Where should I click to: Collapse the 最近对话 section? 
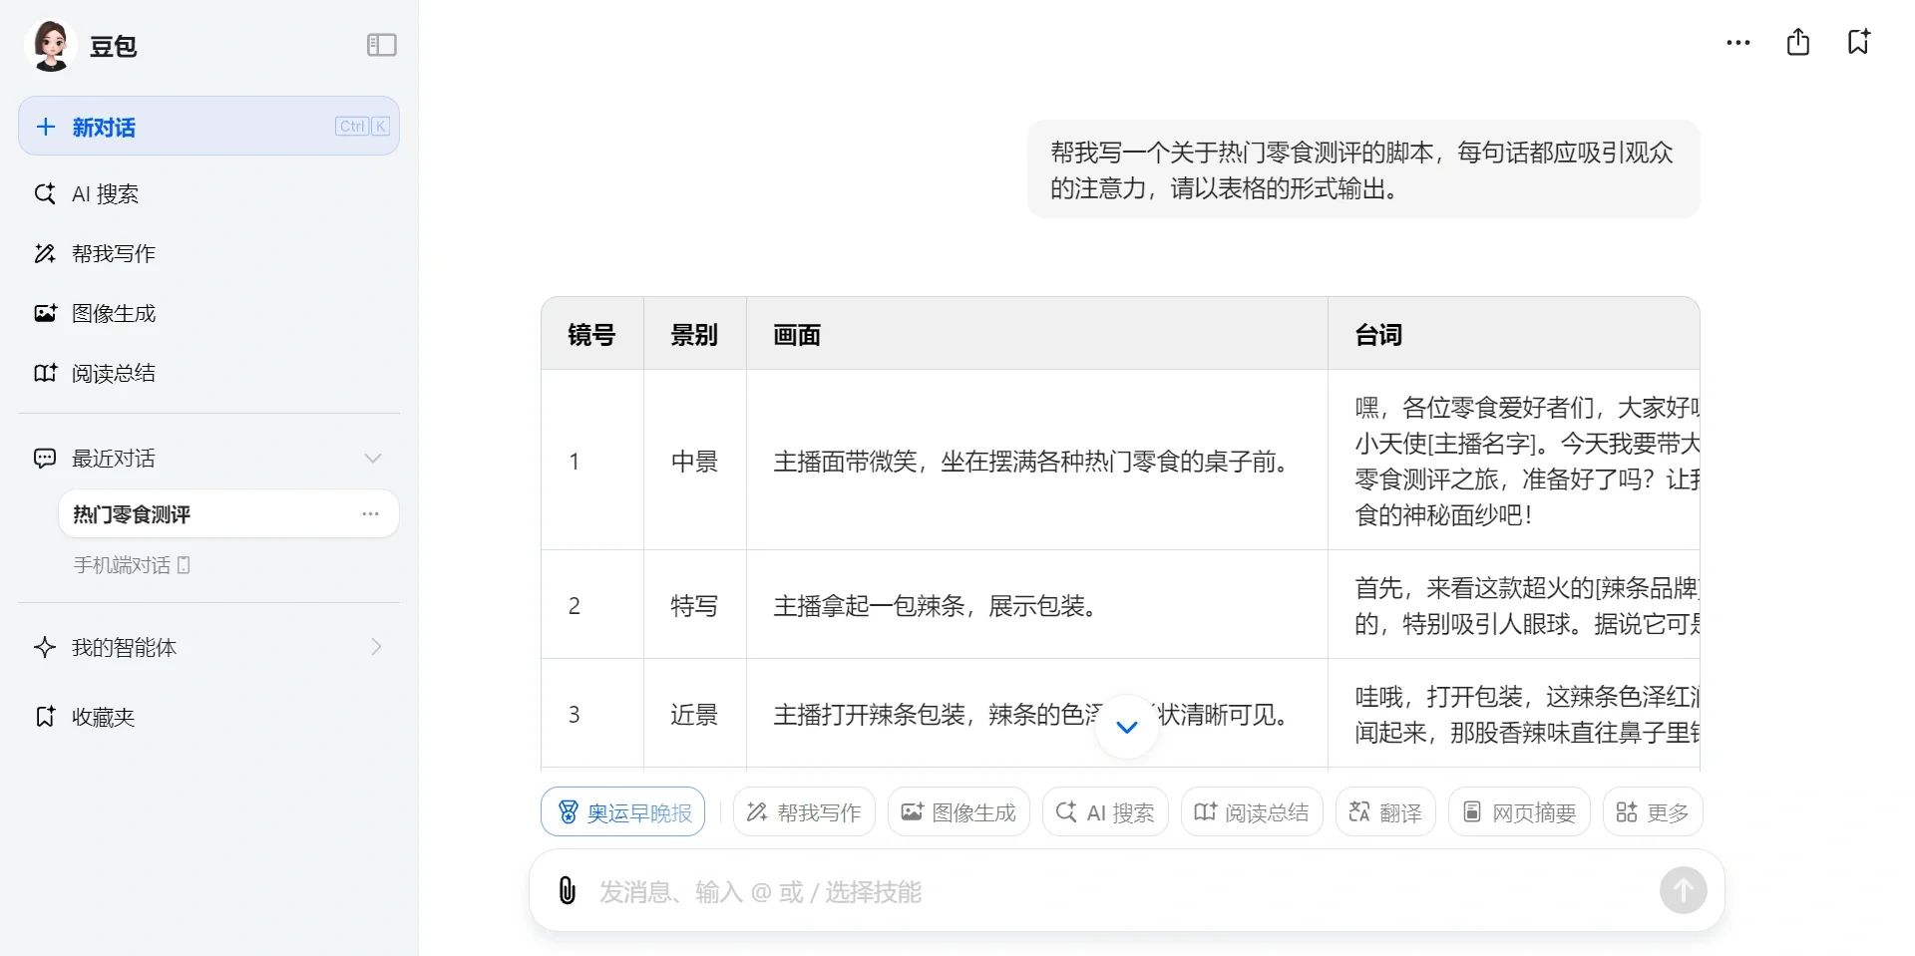click(x=372, y=458)
